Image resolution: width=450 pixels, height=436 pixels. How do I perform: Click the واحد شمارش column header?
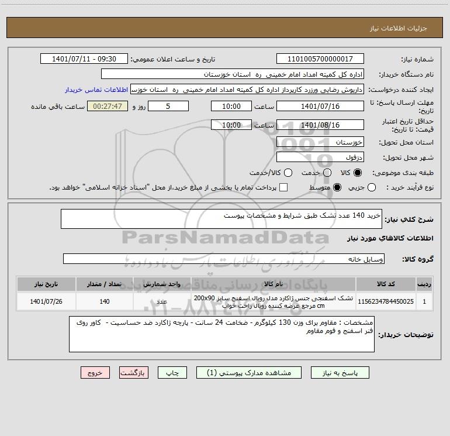click(x=162, y=284)
